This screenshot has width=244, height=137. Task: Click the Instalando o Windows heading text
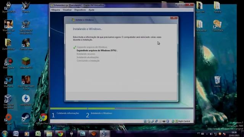(x=87, y=29)
